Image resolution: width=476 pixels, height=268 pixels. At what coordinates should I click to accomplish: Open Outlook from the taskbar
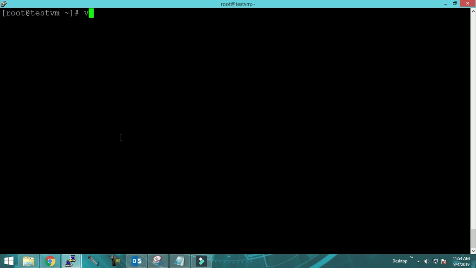(x=136, y=261)
